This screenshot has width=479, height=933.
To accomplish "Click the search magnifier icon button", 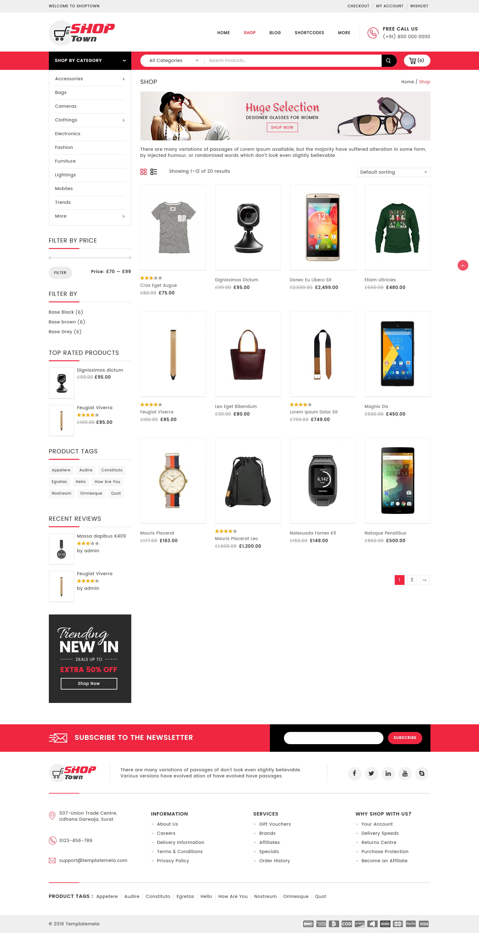I will point(388,60).
